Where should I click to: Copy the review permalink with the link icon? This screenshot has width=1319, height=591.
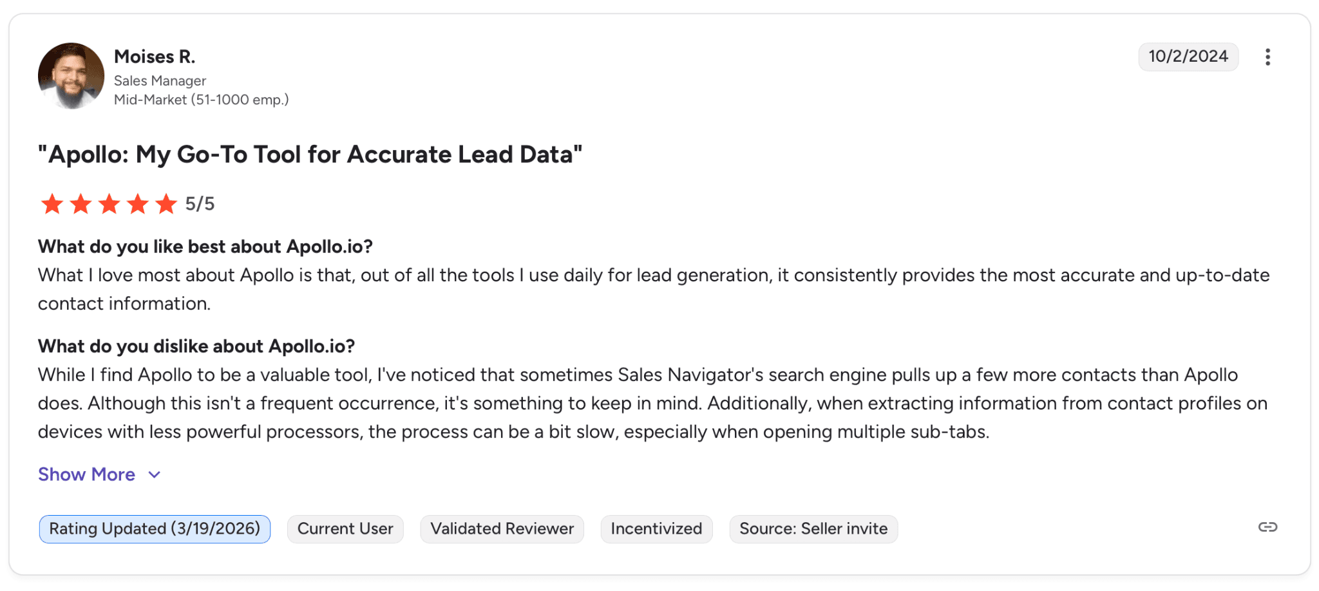(1267, 527)
